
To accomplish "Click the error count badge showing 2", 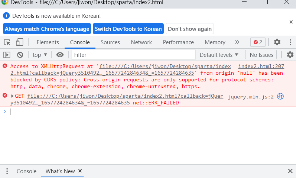I will click(258, 42).
